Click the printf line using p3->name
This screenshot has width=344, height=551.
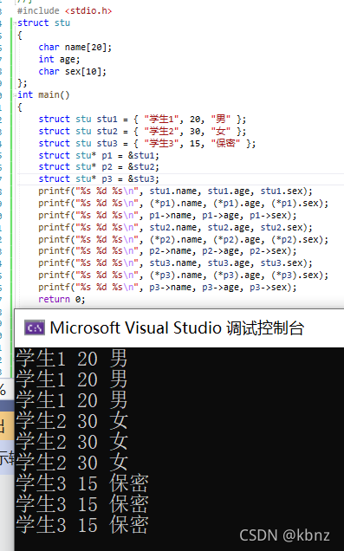[167, 287]
